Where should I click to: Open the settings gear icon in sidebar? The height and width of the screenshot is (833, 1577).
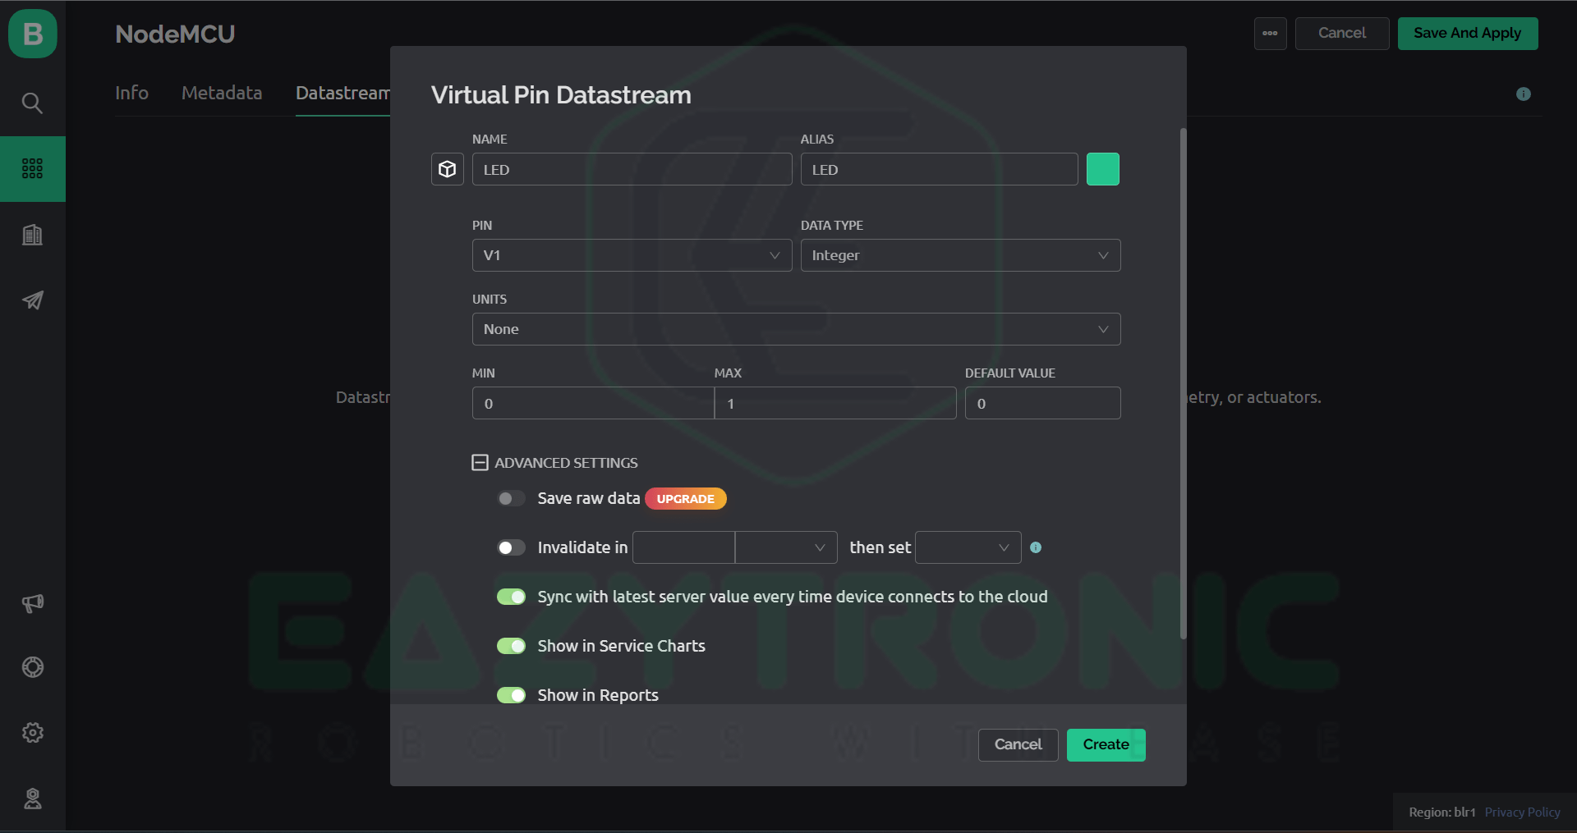[x=32, y=733]
